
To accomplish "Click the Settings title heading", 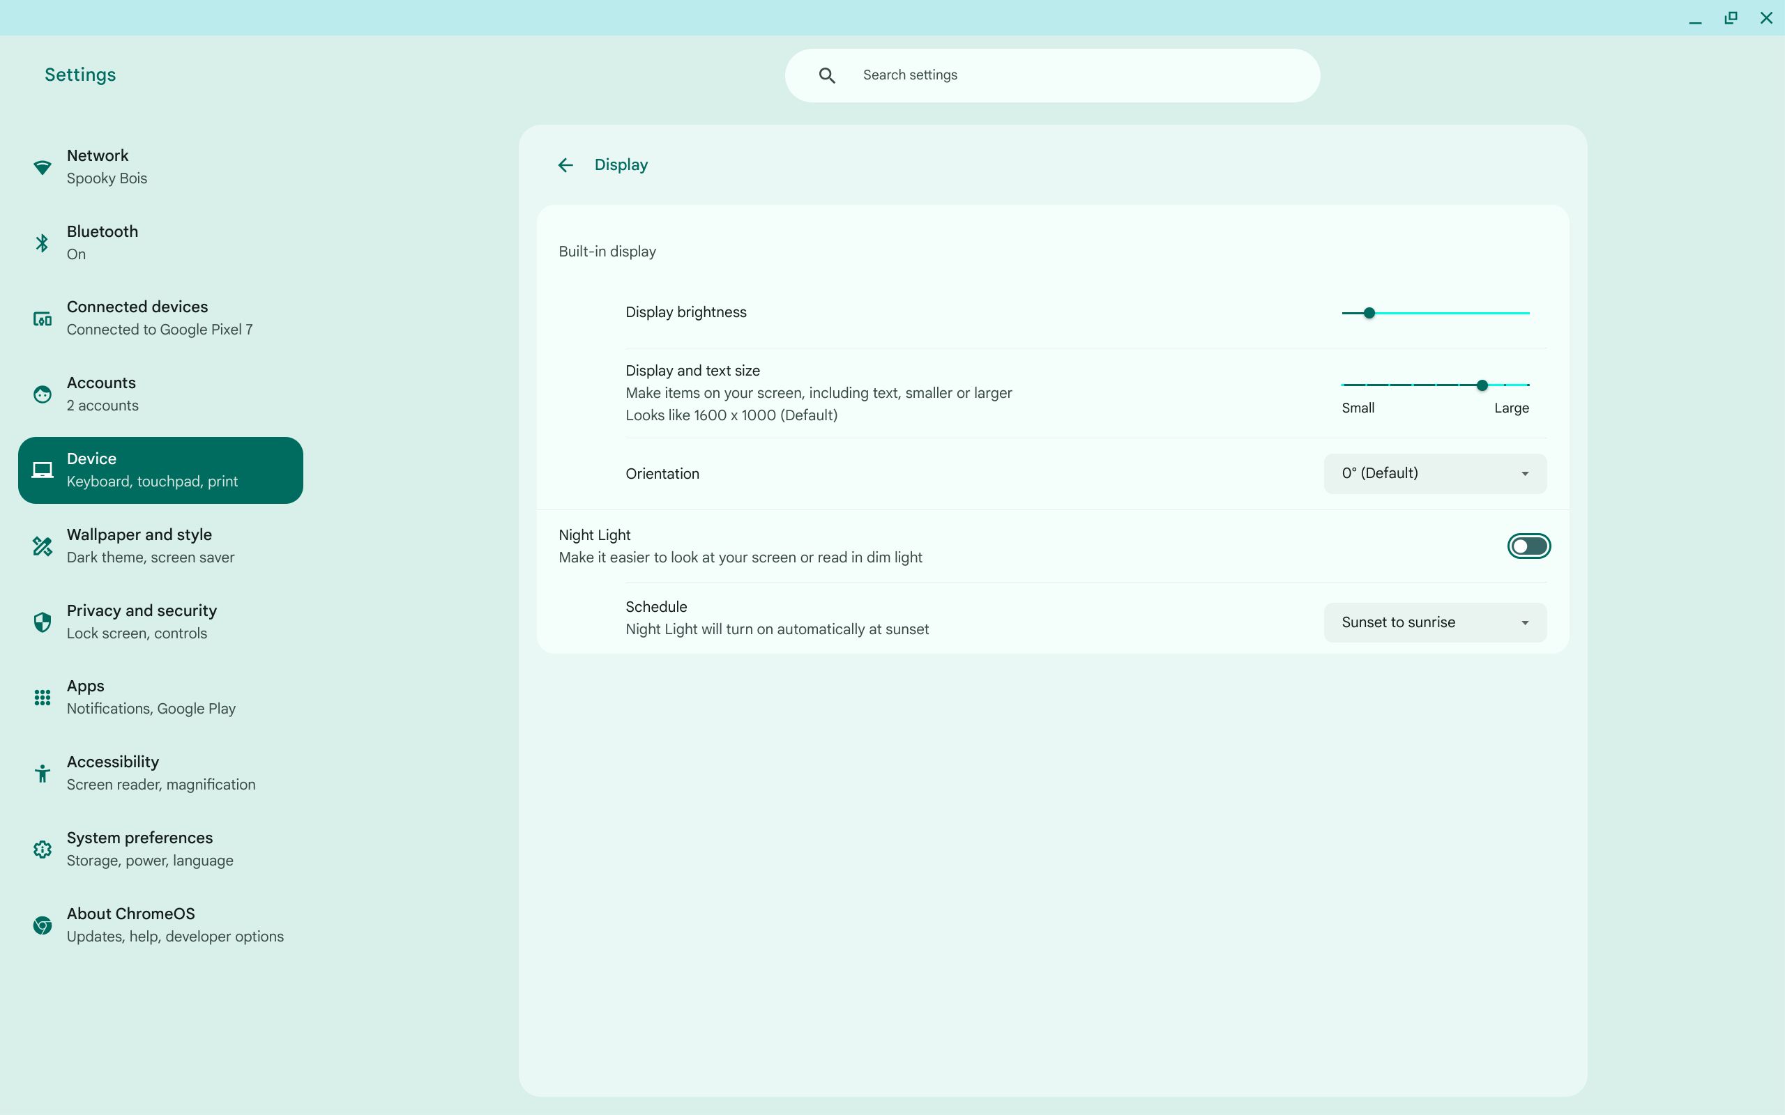I will [80, 75].
